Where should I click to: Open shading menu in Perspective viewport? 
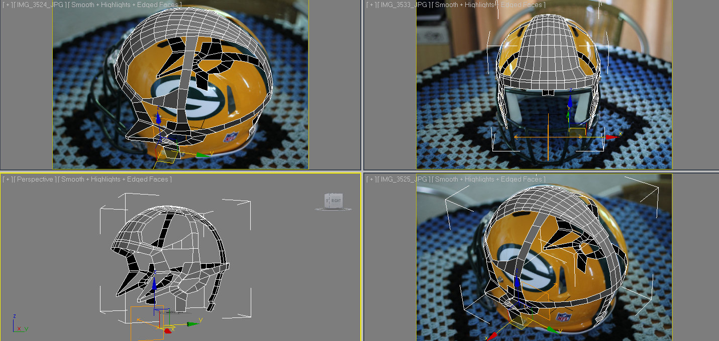point(115,179)
